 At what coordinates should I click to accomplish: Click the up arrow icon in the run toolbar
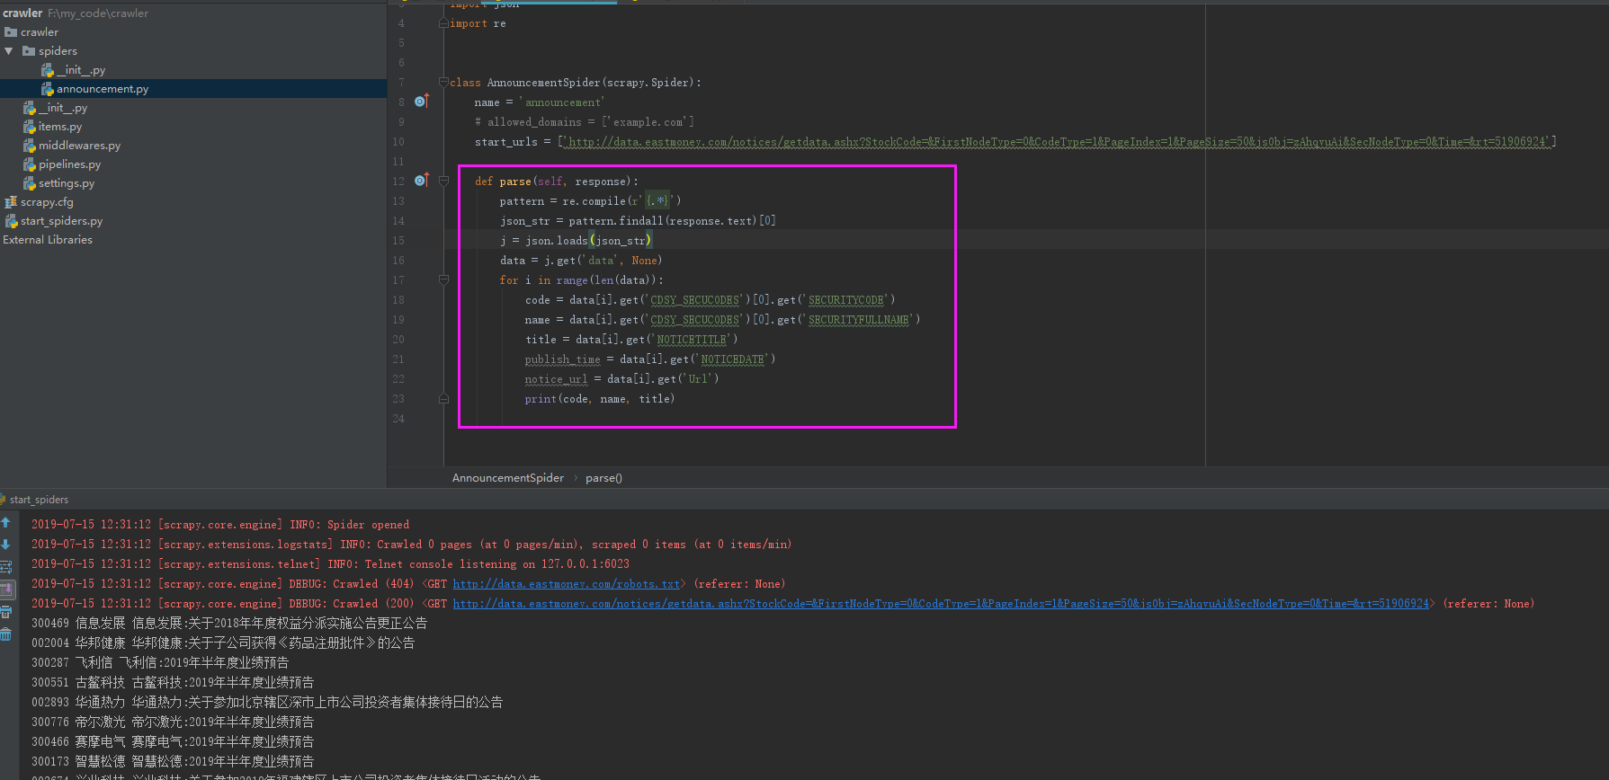pyautogui.click(x=5, y=522)
